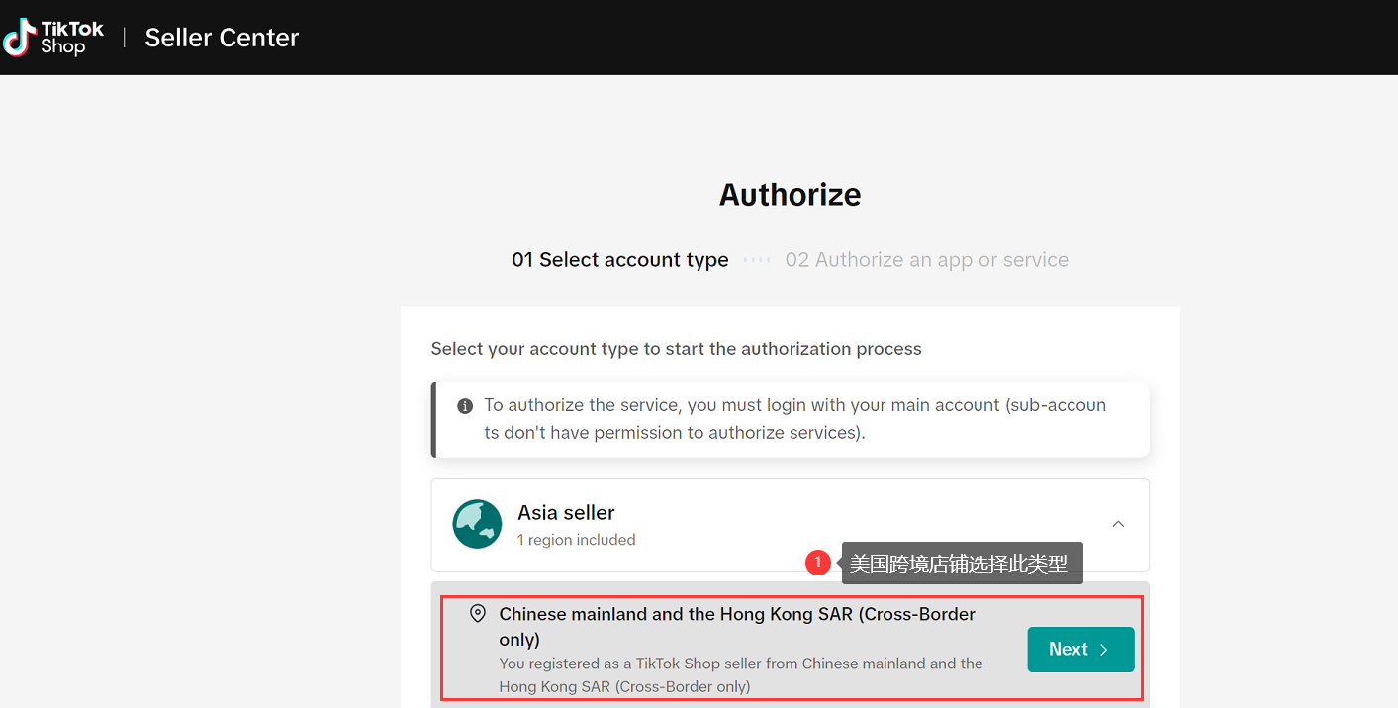Click the dotted separator between the steps
The height and width of the screenshot is (708, 1398).
pos(757,260)
